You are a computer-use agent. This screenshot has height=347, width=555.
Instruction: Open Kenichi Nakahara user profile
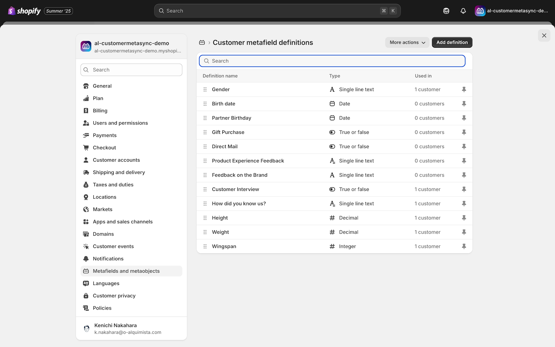click(x=131, y=328)
